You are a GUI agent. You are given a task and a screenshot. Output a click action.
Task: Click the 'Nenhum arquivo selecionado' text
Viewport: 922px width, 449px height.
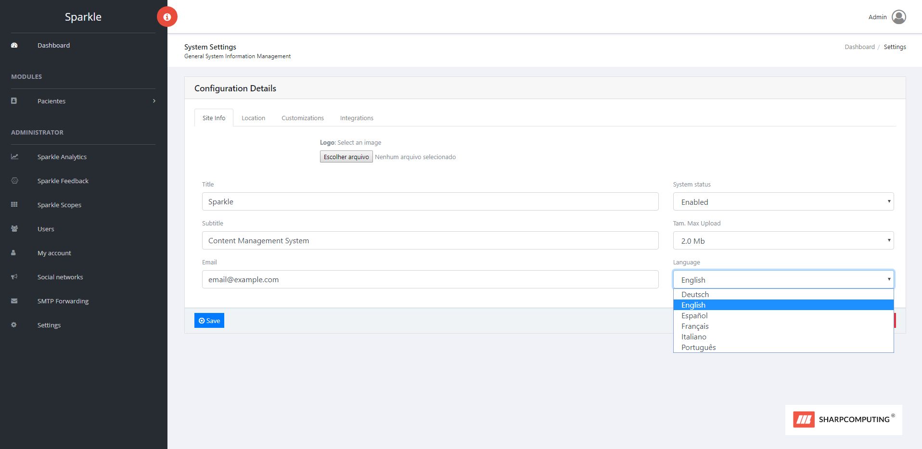415,157
